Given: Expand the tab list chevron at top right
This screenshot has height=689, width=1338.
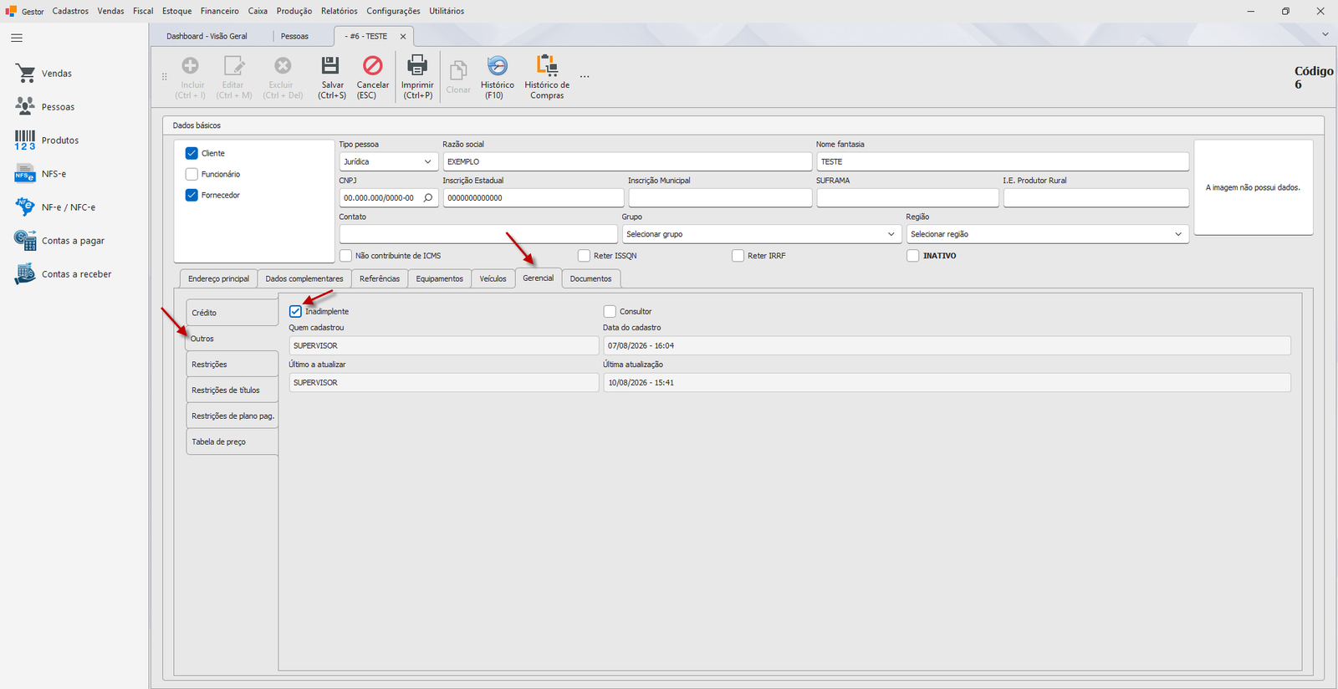Looking at the screenshot, I should click(1325, 34).
